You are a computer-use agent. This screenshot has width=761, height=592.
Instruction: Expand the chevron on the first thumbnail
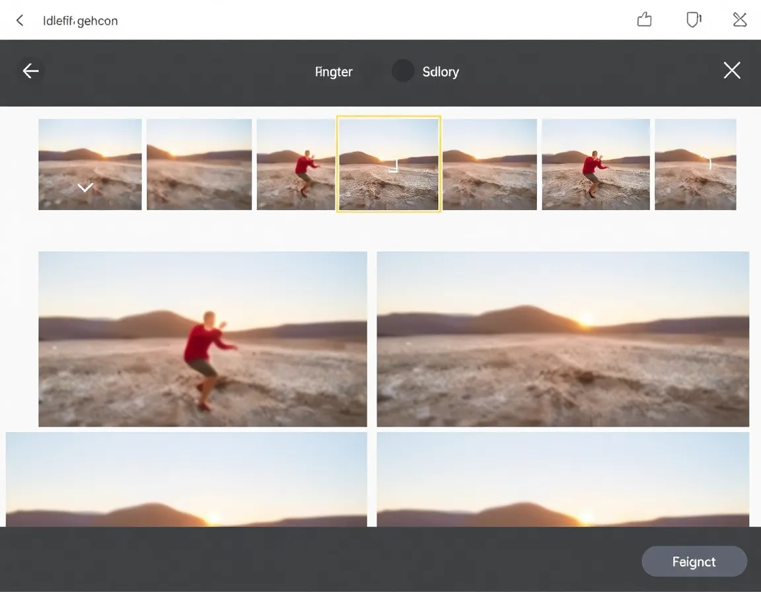point(85,188)
